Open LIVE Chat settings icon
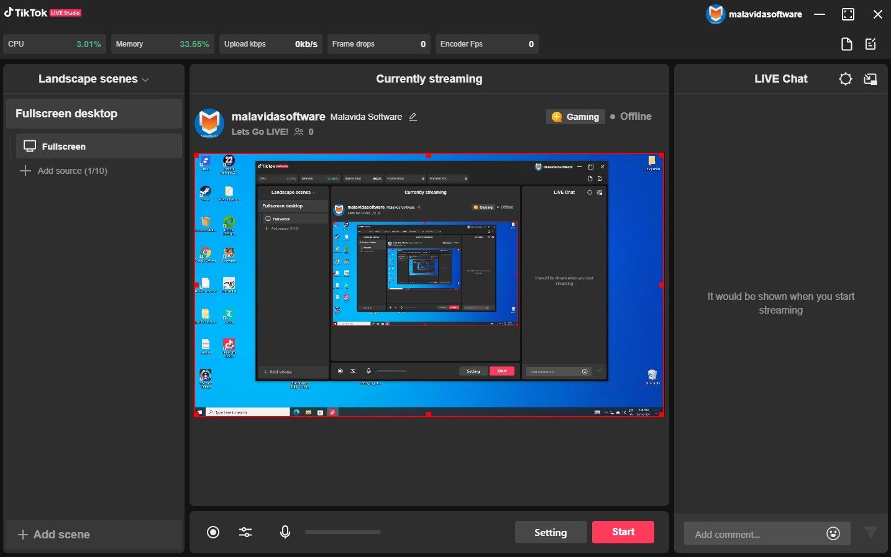 [846, 79]
